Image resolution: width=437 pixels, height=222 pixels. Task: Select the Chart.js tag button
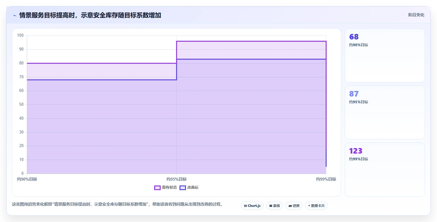tap(252, 206)
